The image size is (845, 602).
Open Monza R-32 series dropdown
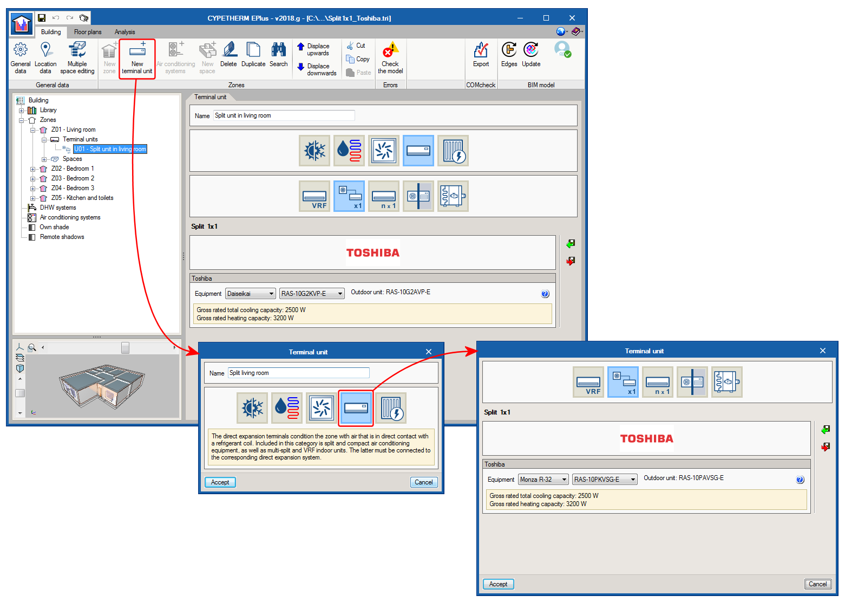click(x=543, y=480)
